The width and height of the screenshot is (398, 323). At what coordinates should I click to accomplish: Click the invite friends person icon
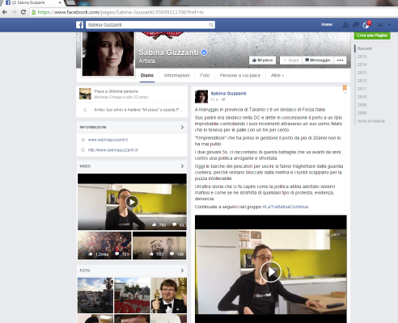pyautogui.click(x=85, y=110)
